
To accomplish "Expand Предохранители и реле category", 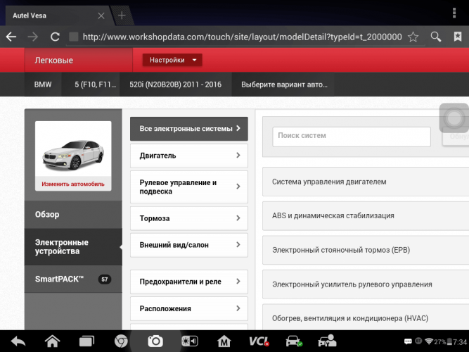I will pos(189,282).
